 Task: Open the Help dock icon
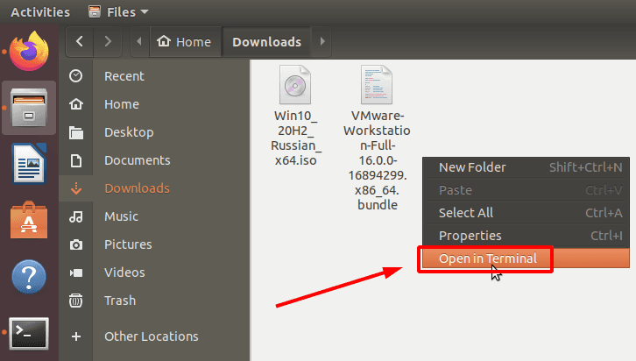point(29,277)
